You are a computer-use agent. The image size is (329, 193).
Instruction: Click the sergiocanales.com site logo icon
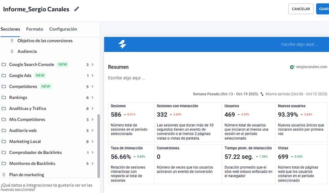[x=292, y=67]
